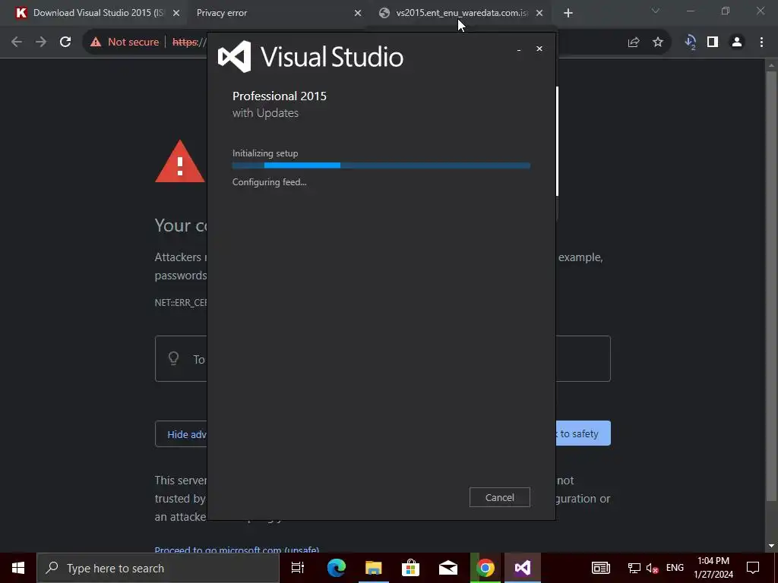
Task: Cancel the Visual Studio setup
Action: [x=499, y=497]
